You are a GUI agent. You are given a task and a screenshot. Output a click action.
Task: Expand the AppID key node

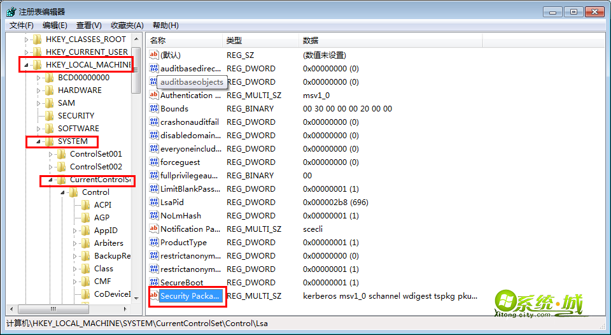pos(75,231)
